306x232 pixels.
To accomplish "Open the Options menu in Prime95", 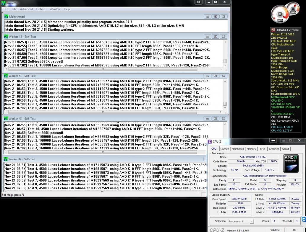I will (x=41, y=9).
